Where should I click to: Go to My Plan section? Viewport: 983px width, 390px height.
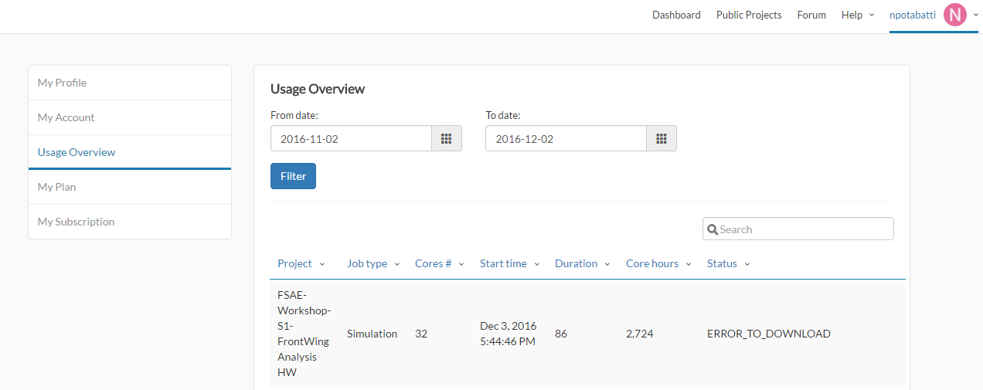56,187
